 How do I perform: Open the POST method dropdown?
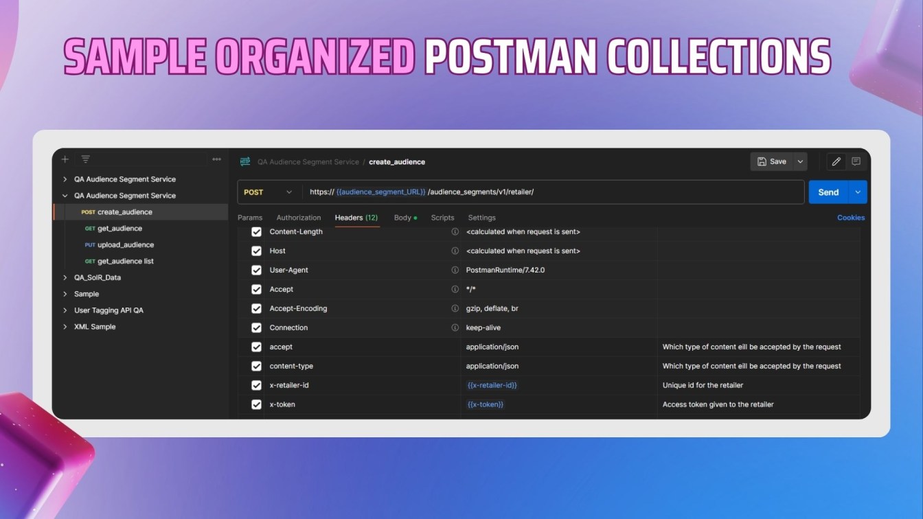(x=269, y=192)
